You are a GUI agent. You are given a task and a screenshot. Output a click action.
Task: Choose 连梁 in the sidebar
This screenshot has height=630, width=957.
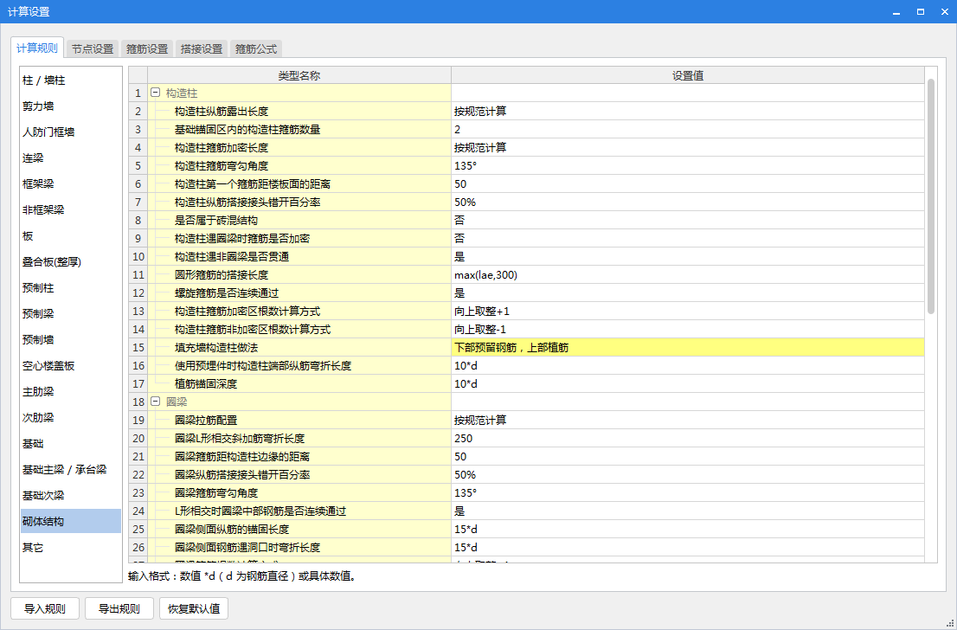pyautogui.click(x=71, y=158)
